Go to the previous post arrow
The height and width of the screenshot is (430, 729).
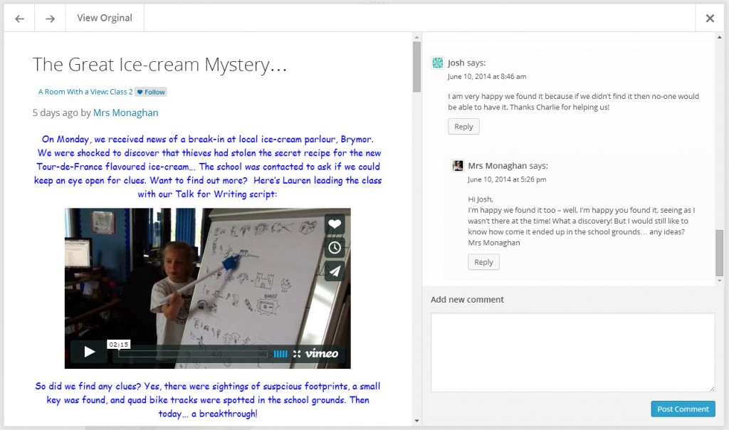[19, 19]
